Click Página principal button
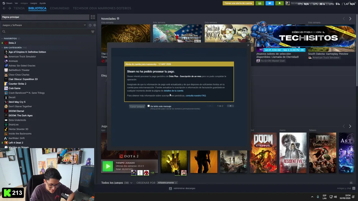 point(45,17)
